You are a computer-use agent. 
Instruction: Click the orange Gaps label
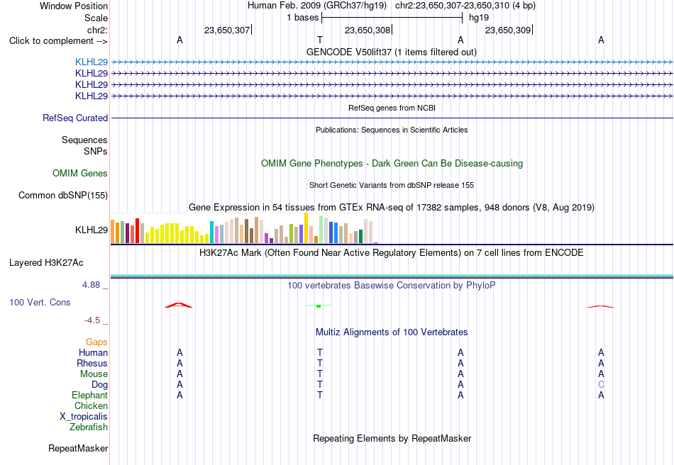96,342
